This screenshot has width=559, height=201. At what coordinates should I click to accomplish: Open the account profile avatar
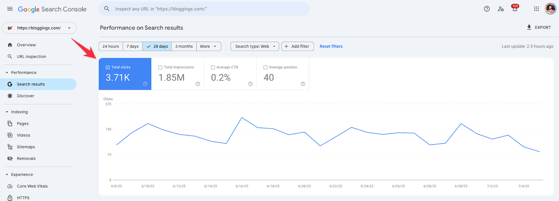[x=550, y=9]
